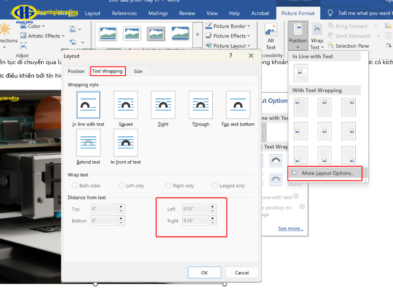Click the Alt Text icon in ribbon
Image resolution: width=393 pixels, height=295 pixels.
271,35
